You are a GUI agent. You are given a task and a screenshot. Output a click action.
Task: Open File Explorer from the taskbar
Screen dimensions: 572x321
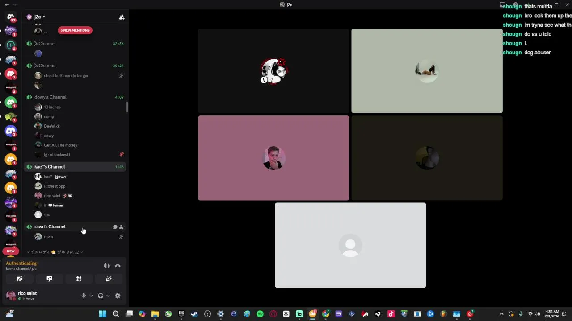155,314
